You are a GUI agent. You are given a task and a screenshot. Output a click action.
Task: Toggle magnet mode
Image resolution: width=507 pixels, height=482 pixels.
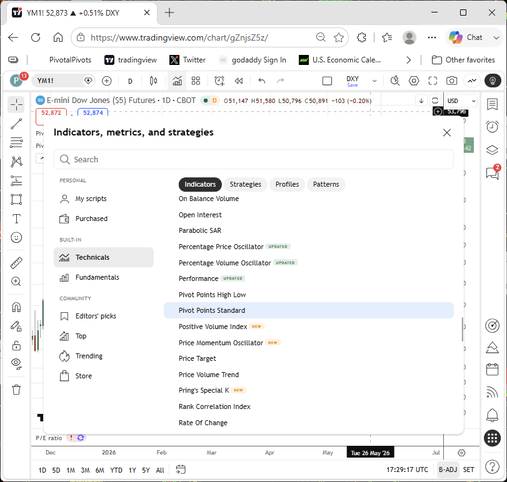pos(16,307)
